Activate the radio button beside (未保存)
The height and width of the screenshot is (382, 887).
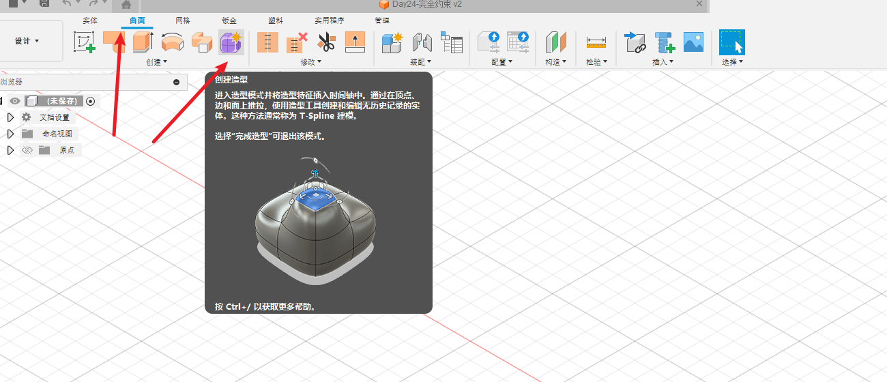click(x=91, y=101)
